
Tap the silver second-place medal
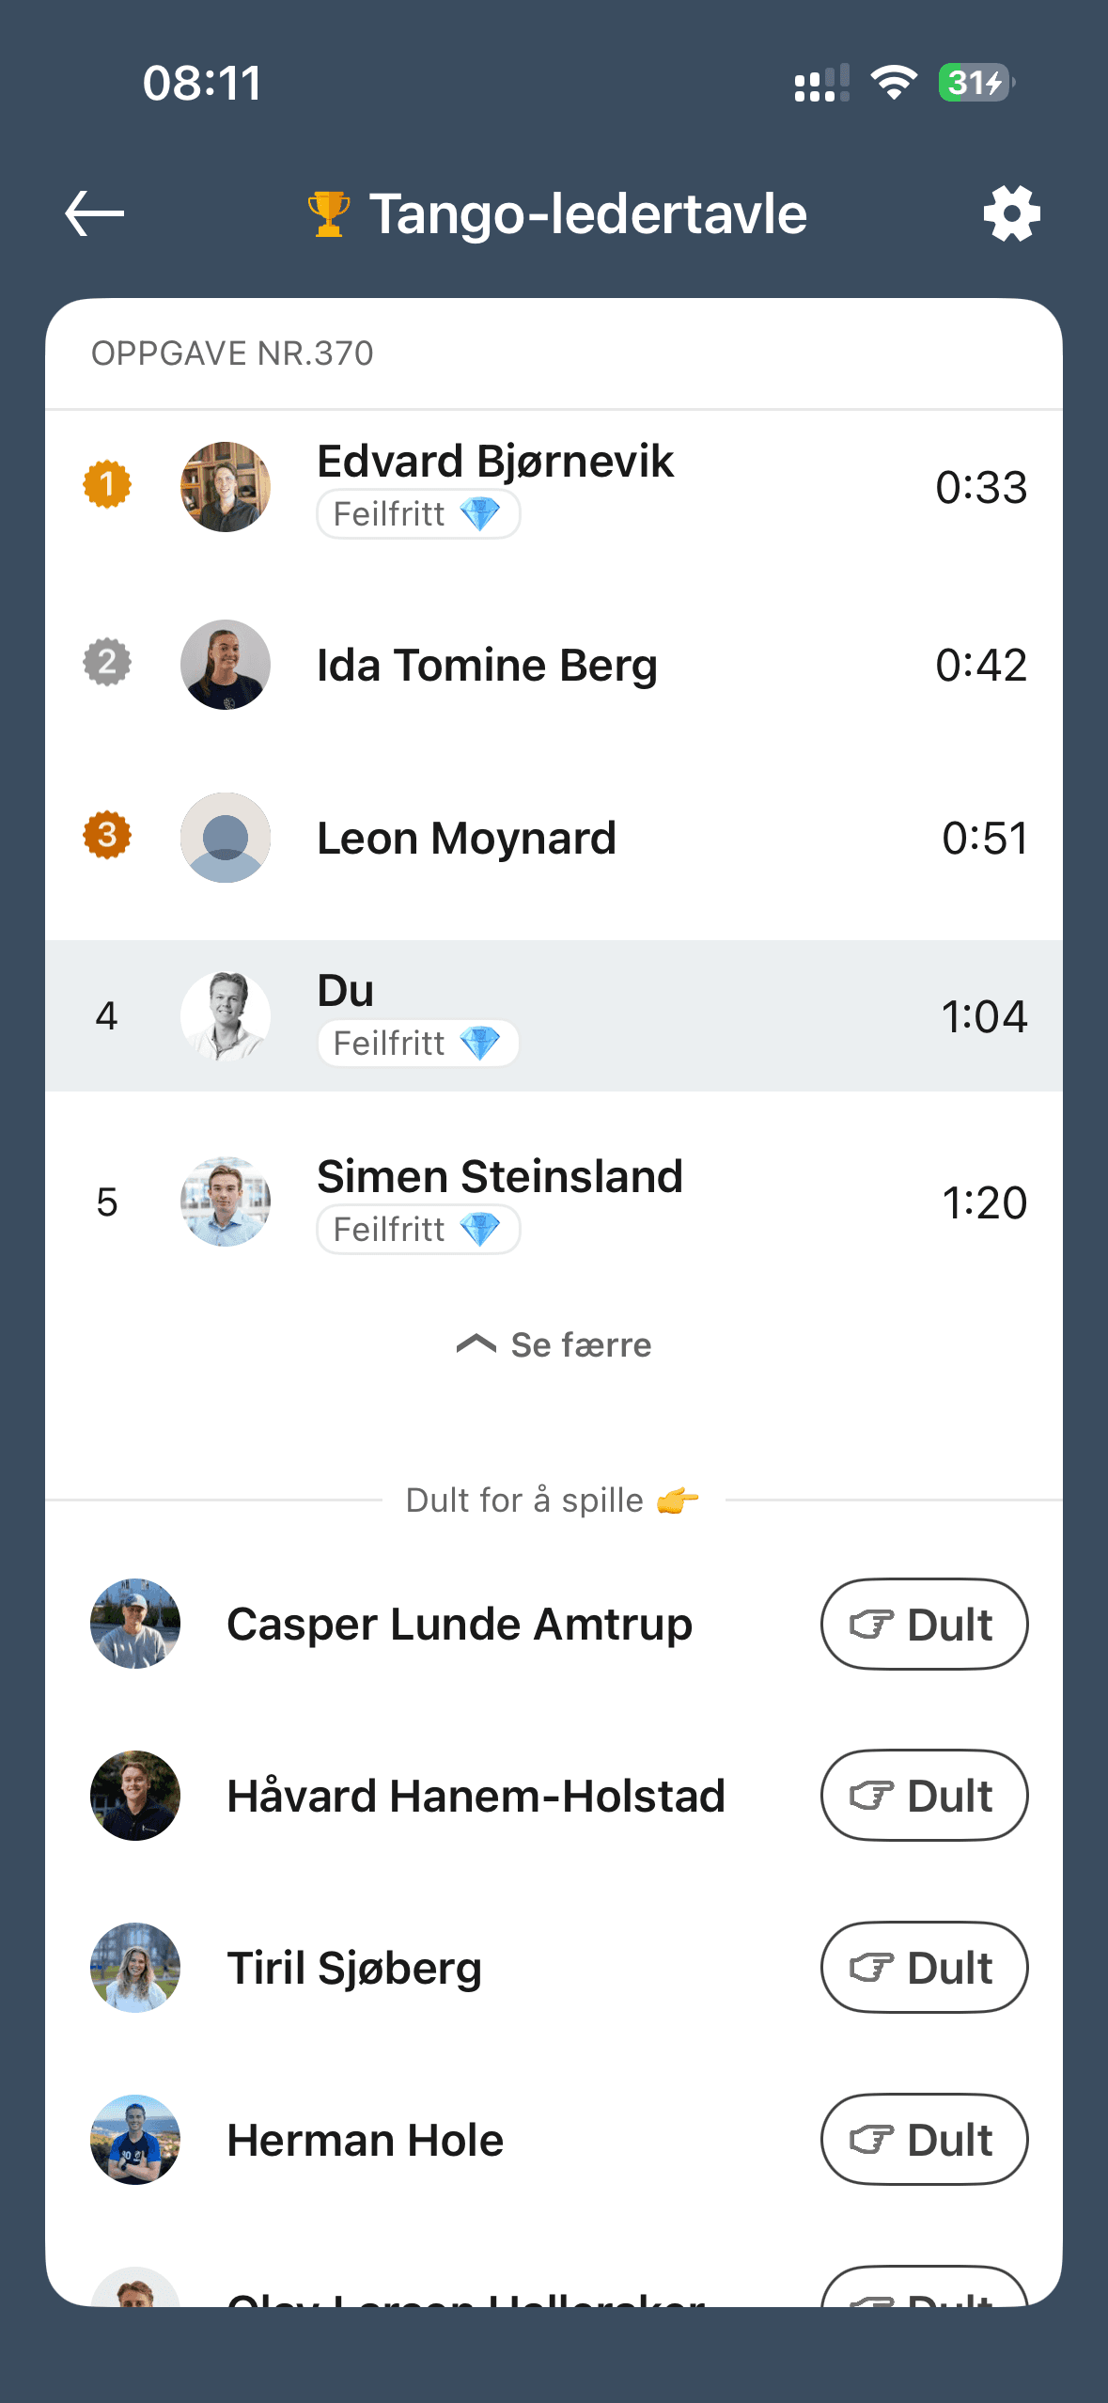pos(107,663)
